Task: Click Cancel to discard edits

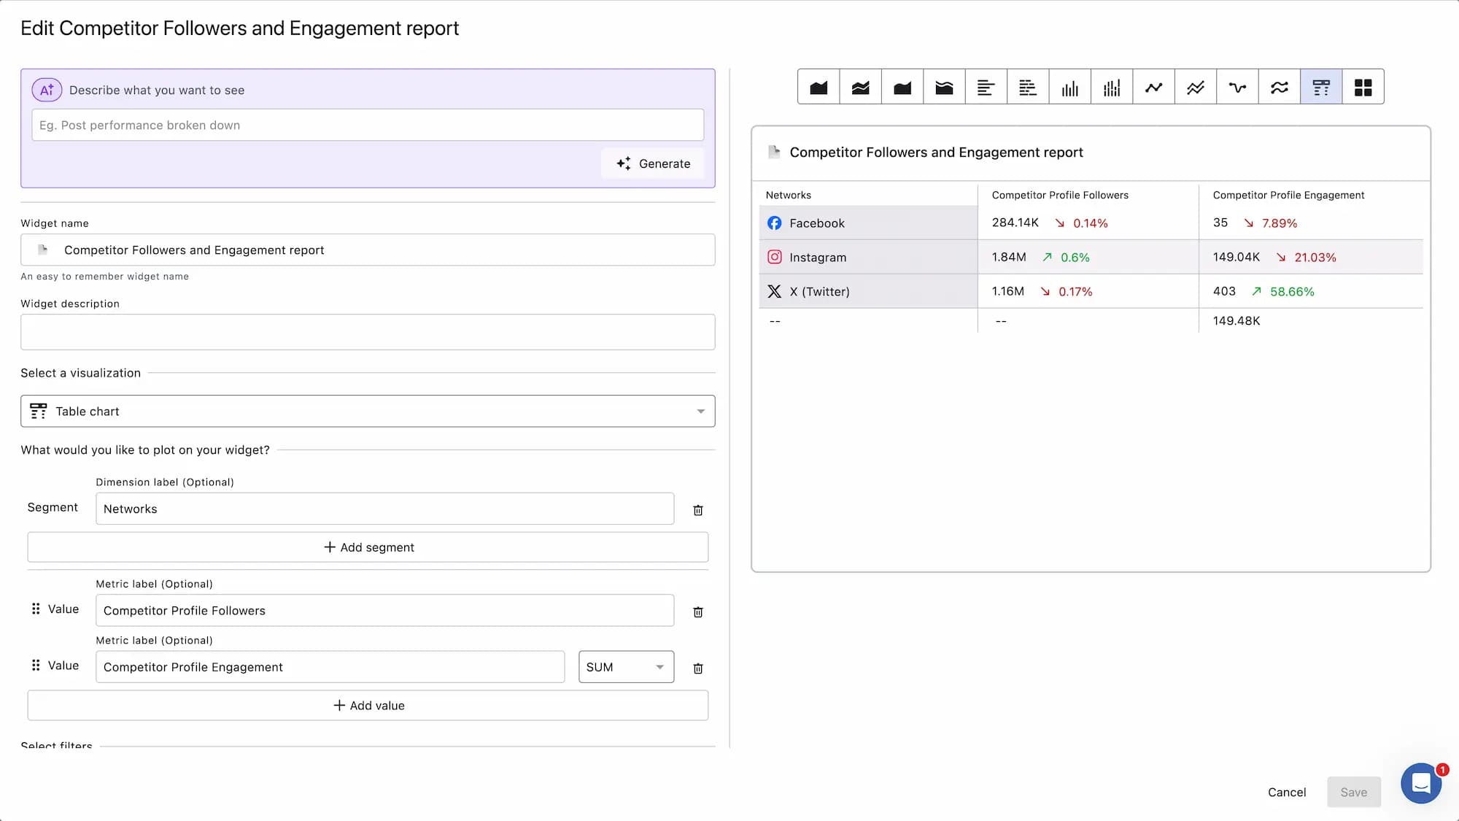Action: pyautogui.click(x=1286, y=792)
